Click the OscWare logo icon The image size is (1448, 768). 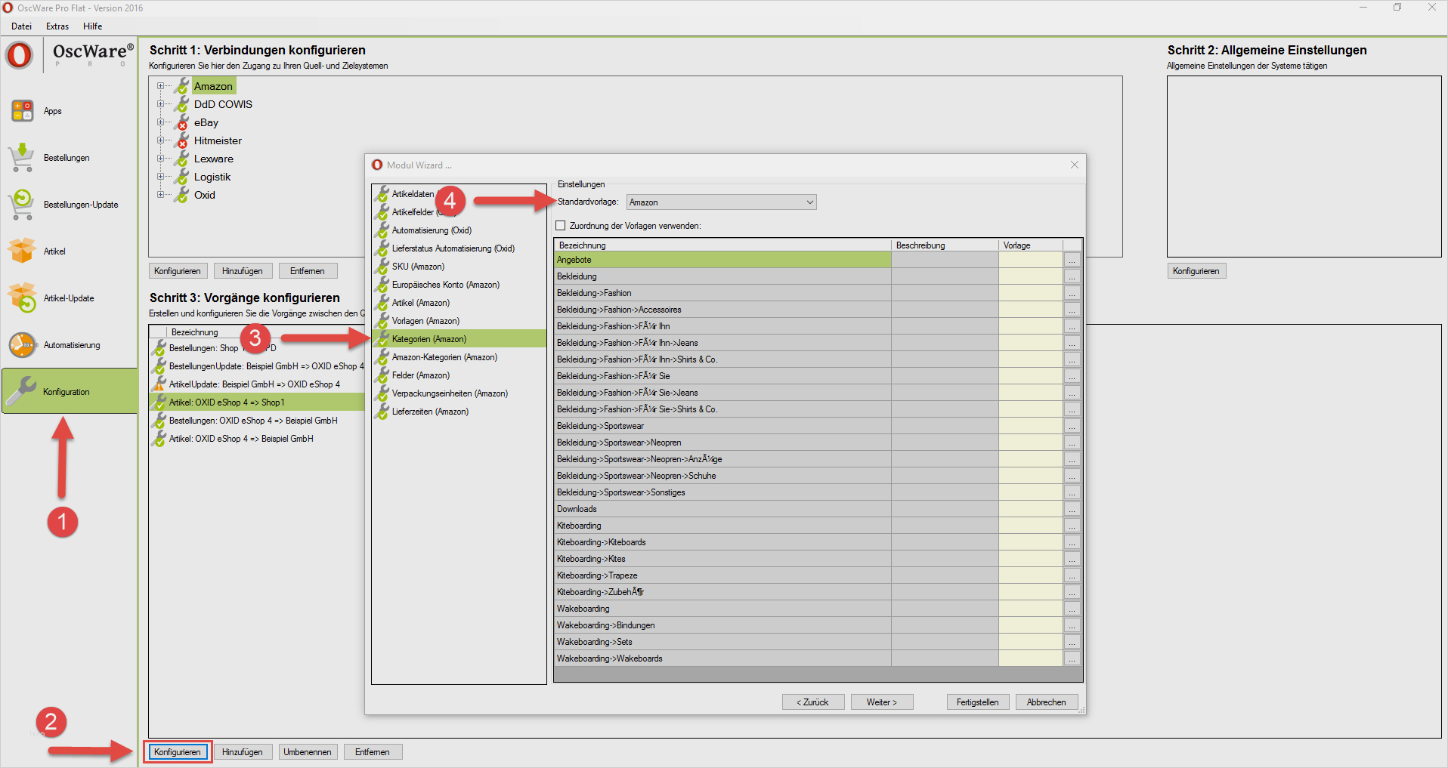coord(20,55)
